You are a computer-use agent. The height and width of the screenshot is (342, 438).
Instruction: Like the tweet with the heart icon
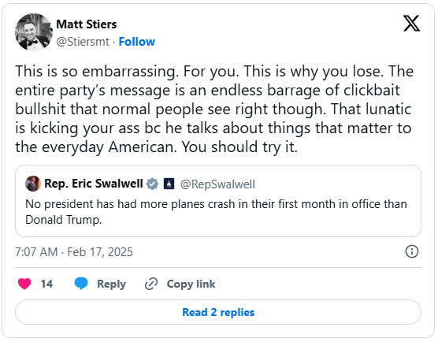(x=24, y=284)
